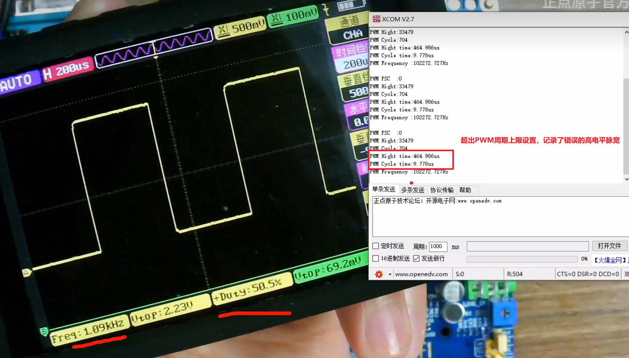Tap the trigger position marker atop the grid
The height and width of the screenshot is (358, 629).
(x=156, y=57)
